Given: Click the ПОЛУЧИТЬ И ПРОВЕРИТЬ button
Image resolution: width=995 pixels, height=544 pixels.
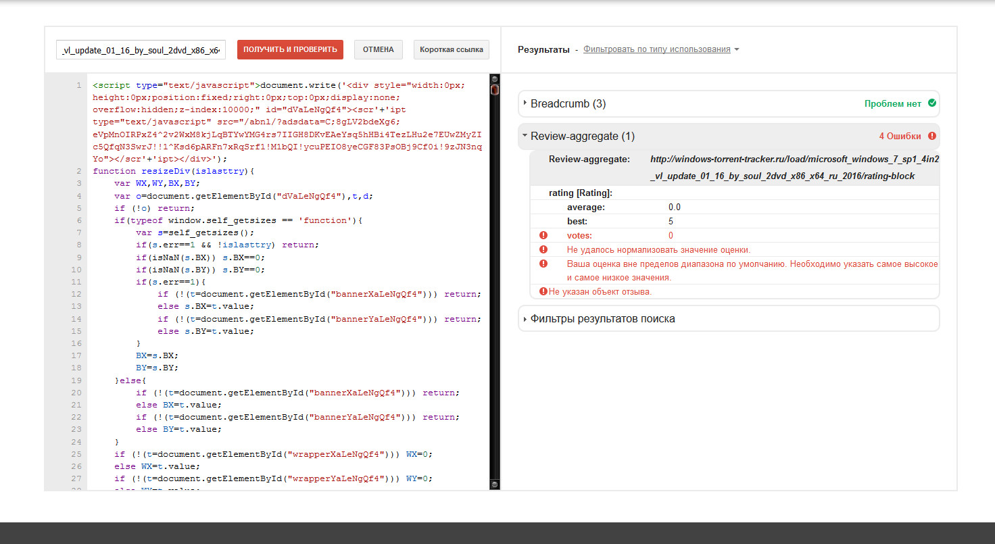Looking at the screenshot, I should point(290,50).
